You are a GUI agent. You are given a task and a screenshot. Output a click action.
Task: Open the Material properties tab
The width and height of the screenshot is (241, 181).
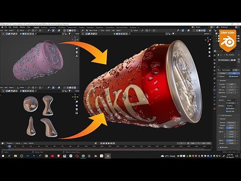click(214, 104)
